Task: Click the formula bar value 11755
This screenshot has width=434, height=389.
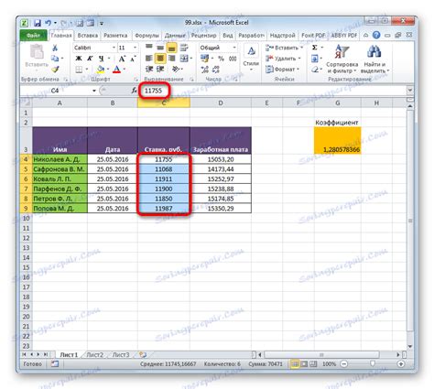Action: [153, 91]
